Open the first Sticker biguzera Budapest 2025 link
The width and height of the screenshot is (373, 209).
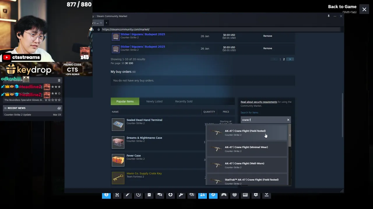coord(143,34)
